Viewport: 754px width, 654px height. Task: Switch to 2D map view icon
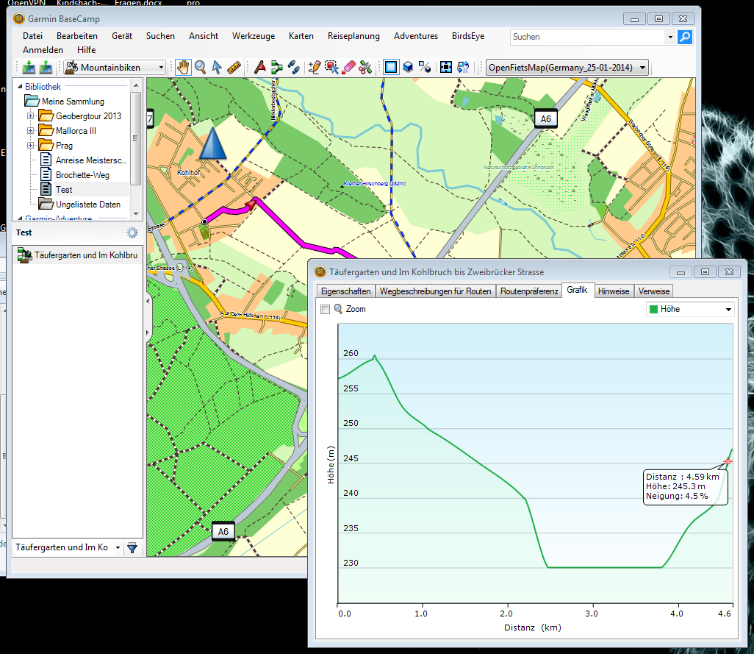(x=391, y=68)
